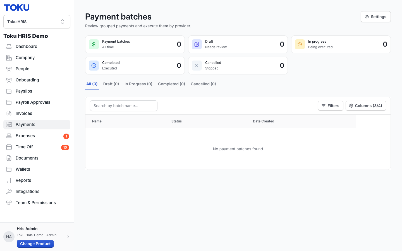Open Integrations page
The width and height of the screenshot is (402, 251).
coord(37,192)
